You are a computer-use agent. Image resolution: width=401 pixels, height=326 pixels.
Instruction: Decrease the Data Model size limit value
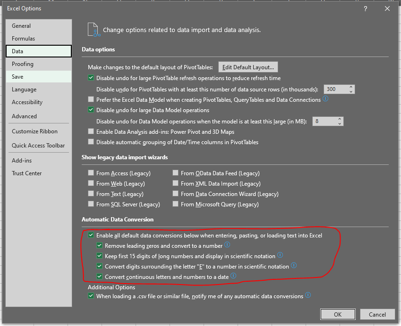[340, 123]
